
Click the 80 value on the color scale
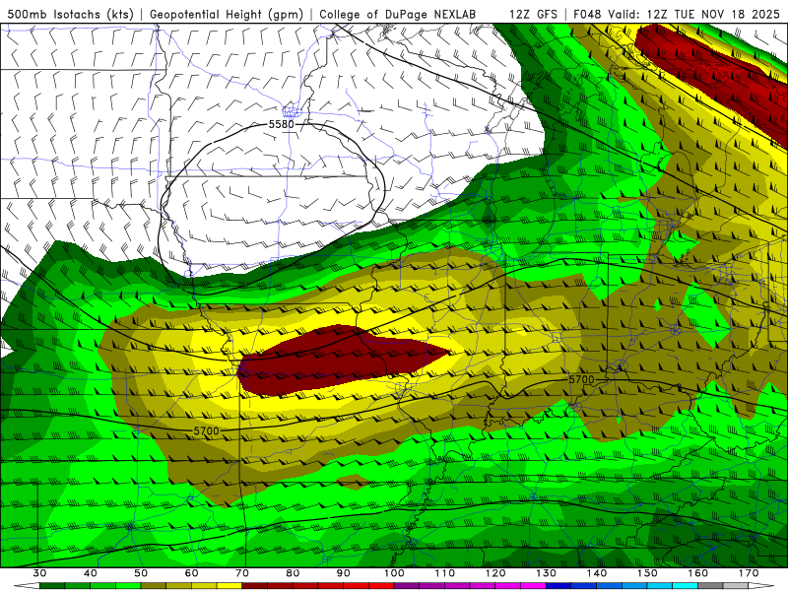[x=293, y=573]
